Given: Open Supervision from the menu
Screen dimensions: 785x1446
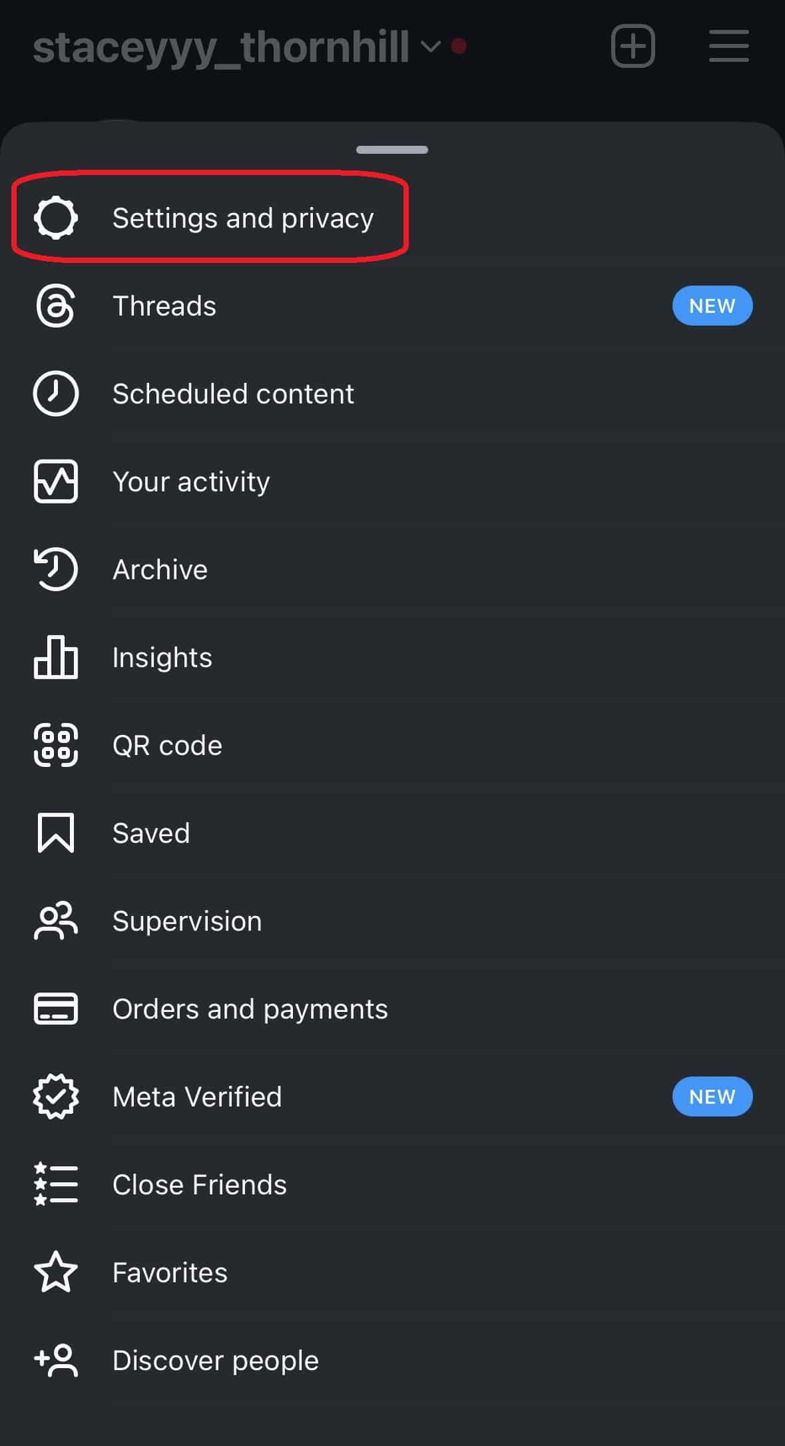Looking at the screenshot, I should point(187,921).
